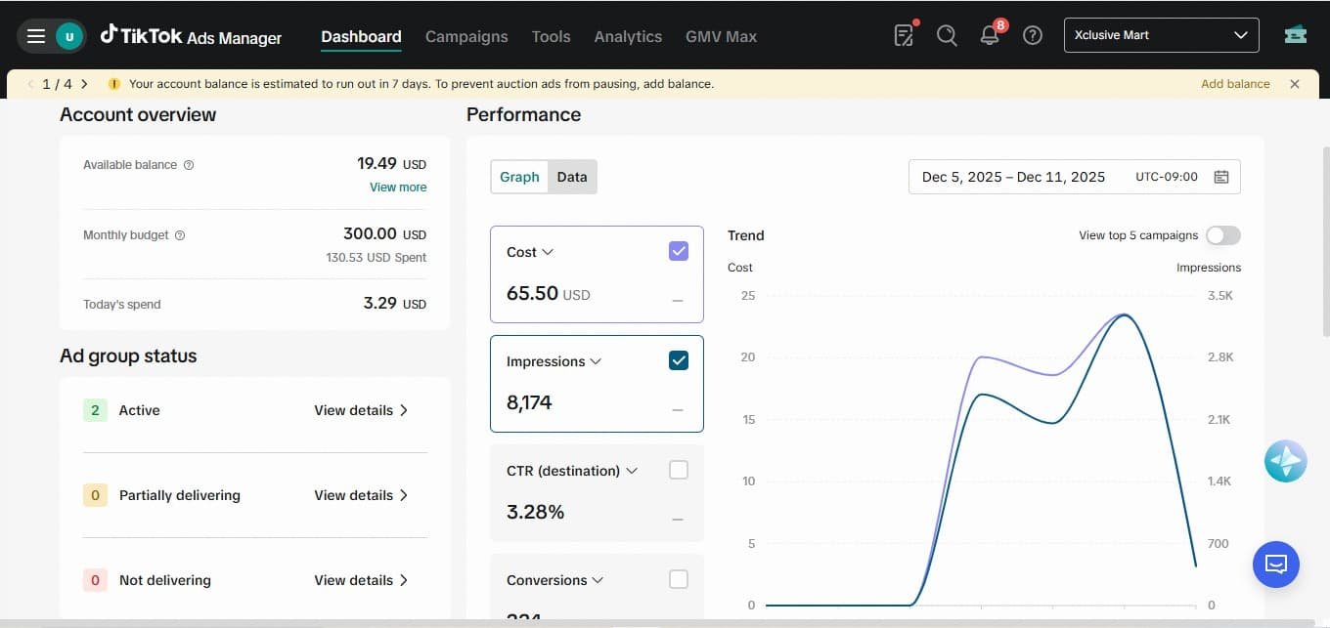Open the hamburger navigation menu
The height and width of the screenshot is (628, 1330).
click(36, 36)
